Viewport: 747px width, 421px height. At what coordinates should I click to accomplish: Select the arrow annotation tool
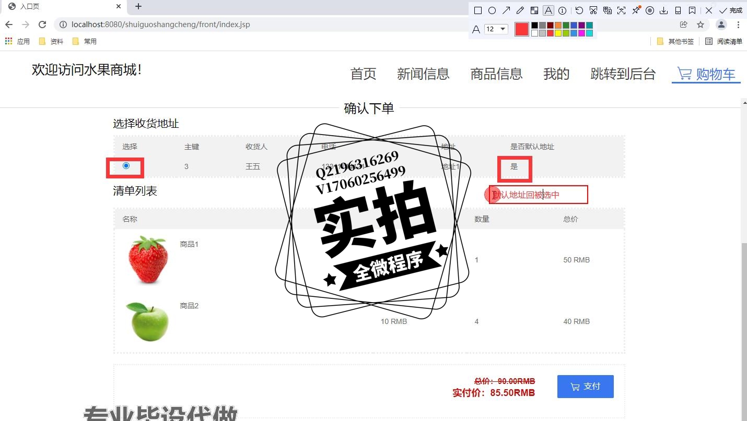(506, 10)
